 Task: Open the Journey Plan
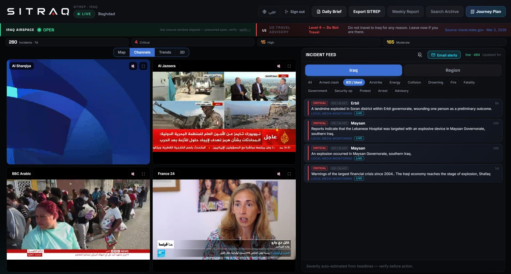click(486, 12)
